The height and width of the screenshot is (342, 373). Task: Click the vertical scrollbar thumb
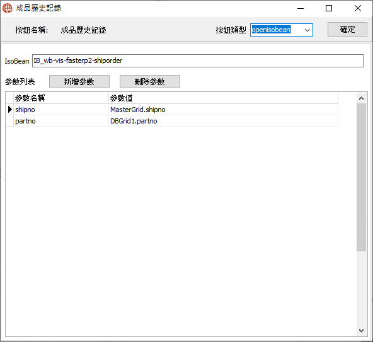361,177
